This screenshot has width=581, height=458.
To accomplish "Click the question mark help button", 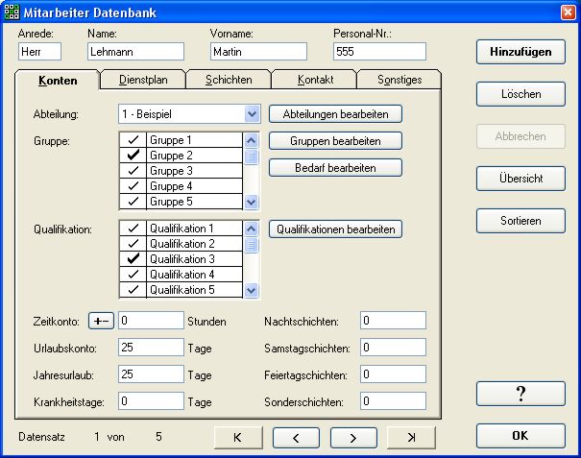I will pyautogui.click(x=520, y=394).
